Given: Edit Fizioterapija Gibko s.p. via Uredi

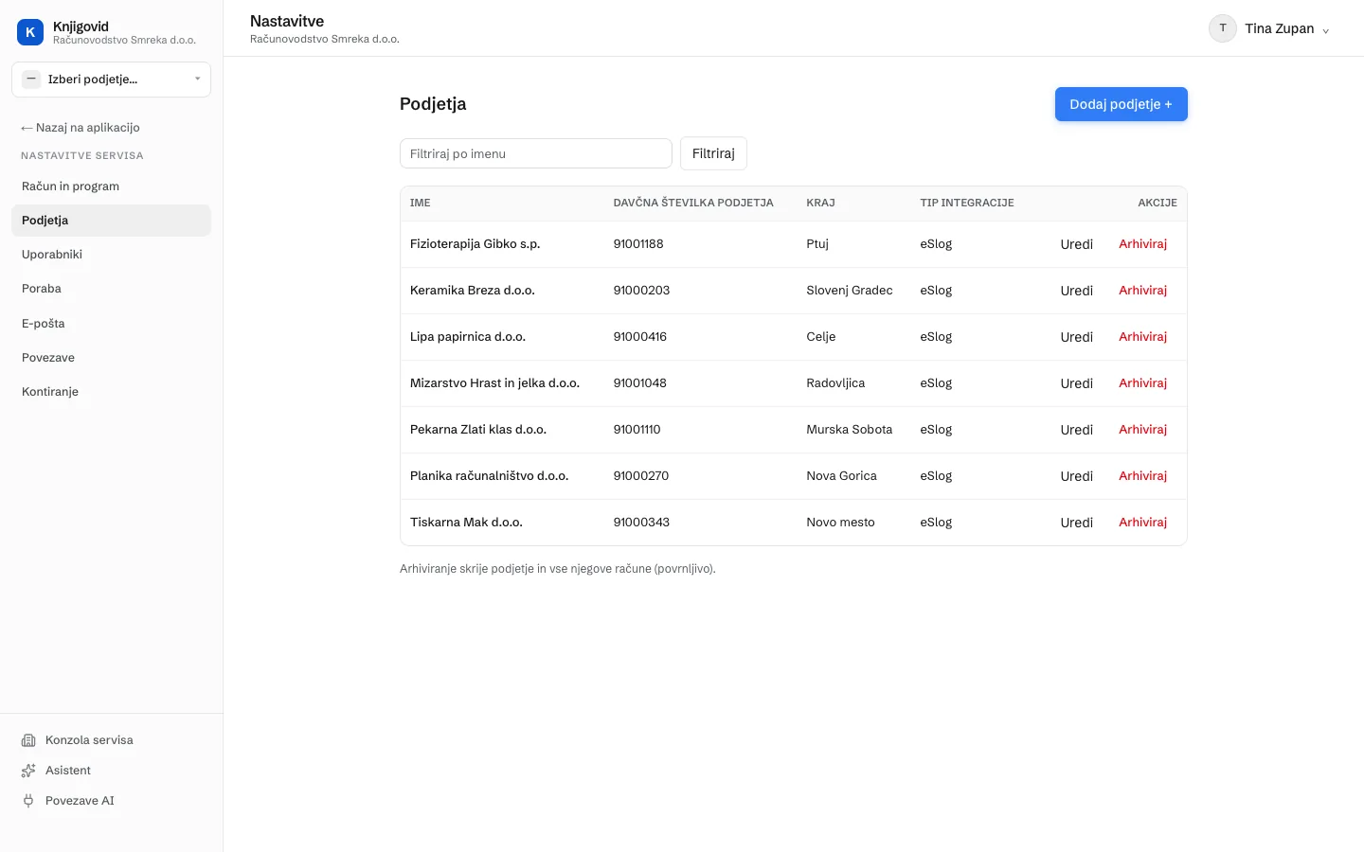Looking at the screenshot, I should [x=1077, y=244].
